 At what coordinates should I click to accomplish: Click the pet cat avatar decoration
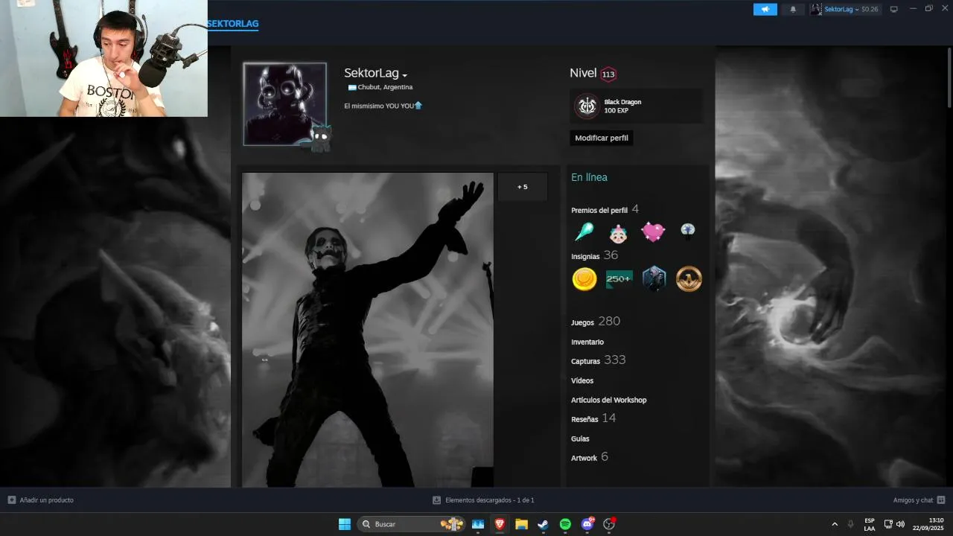click(x=320, y=138)
